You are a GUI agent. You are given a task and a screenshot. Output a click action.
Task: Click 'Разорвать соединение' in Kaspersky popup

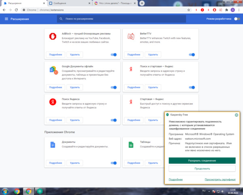click(202, 160)
